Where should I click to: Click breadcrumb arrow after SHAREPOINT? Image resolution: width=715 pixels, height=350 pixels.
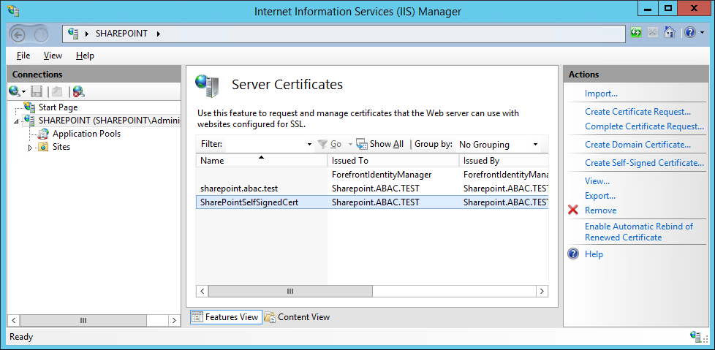pyautogui.click(x=158, y=34)
